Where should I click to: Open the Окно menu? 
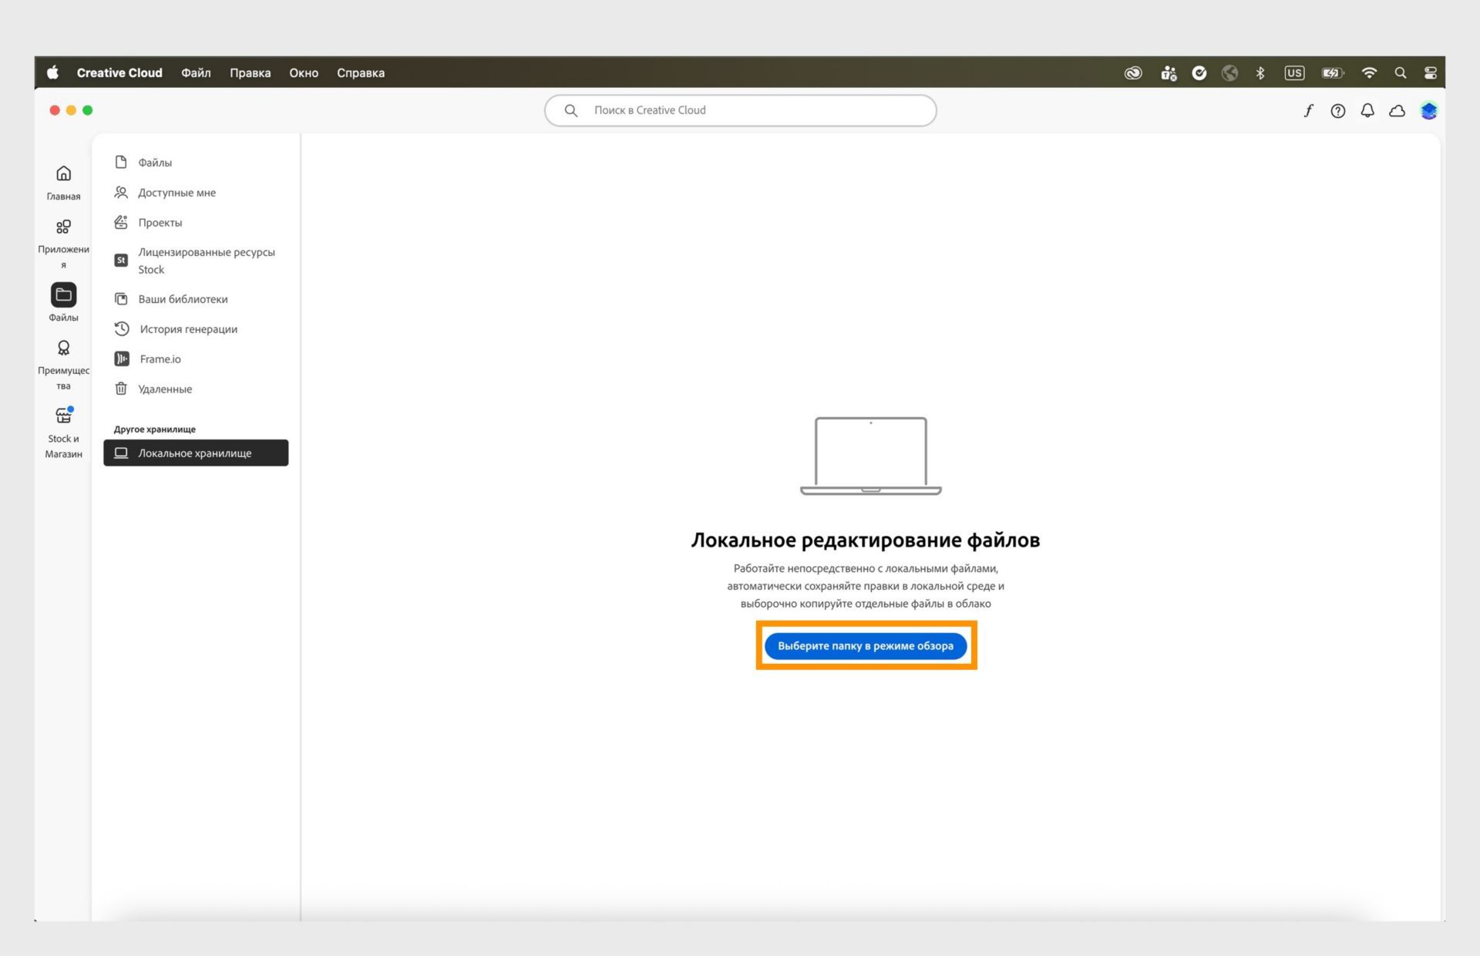(x=304, y=72)
